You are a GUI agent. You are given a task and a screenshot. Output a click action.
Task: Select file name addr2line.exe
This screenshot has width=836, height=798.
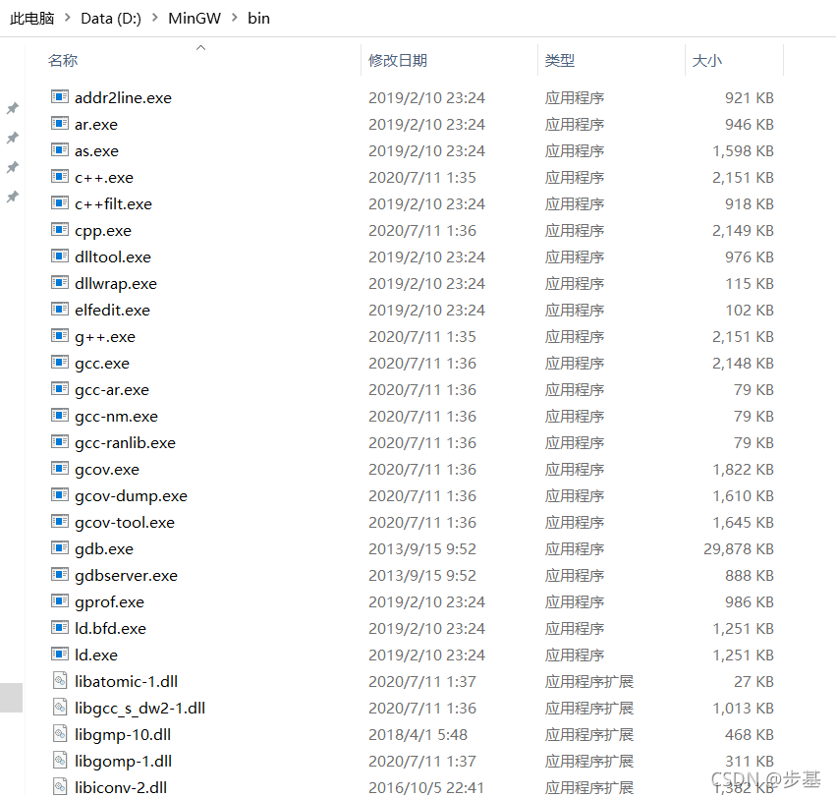click(123, 97)
